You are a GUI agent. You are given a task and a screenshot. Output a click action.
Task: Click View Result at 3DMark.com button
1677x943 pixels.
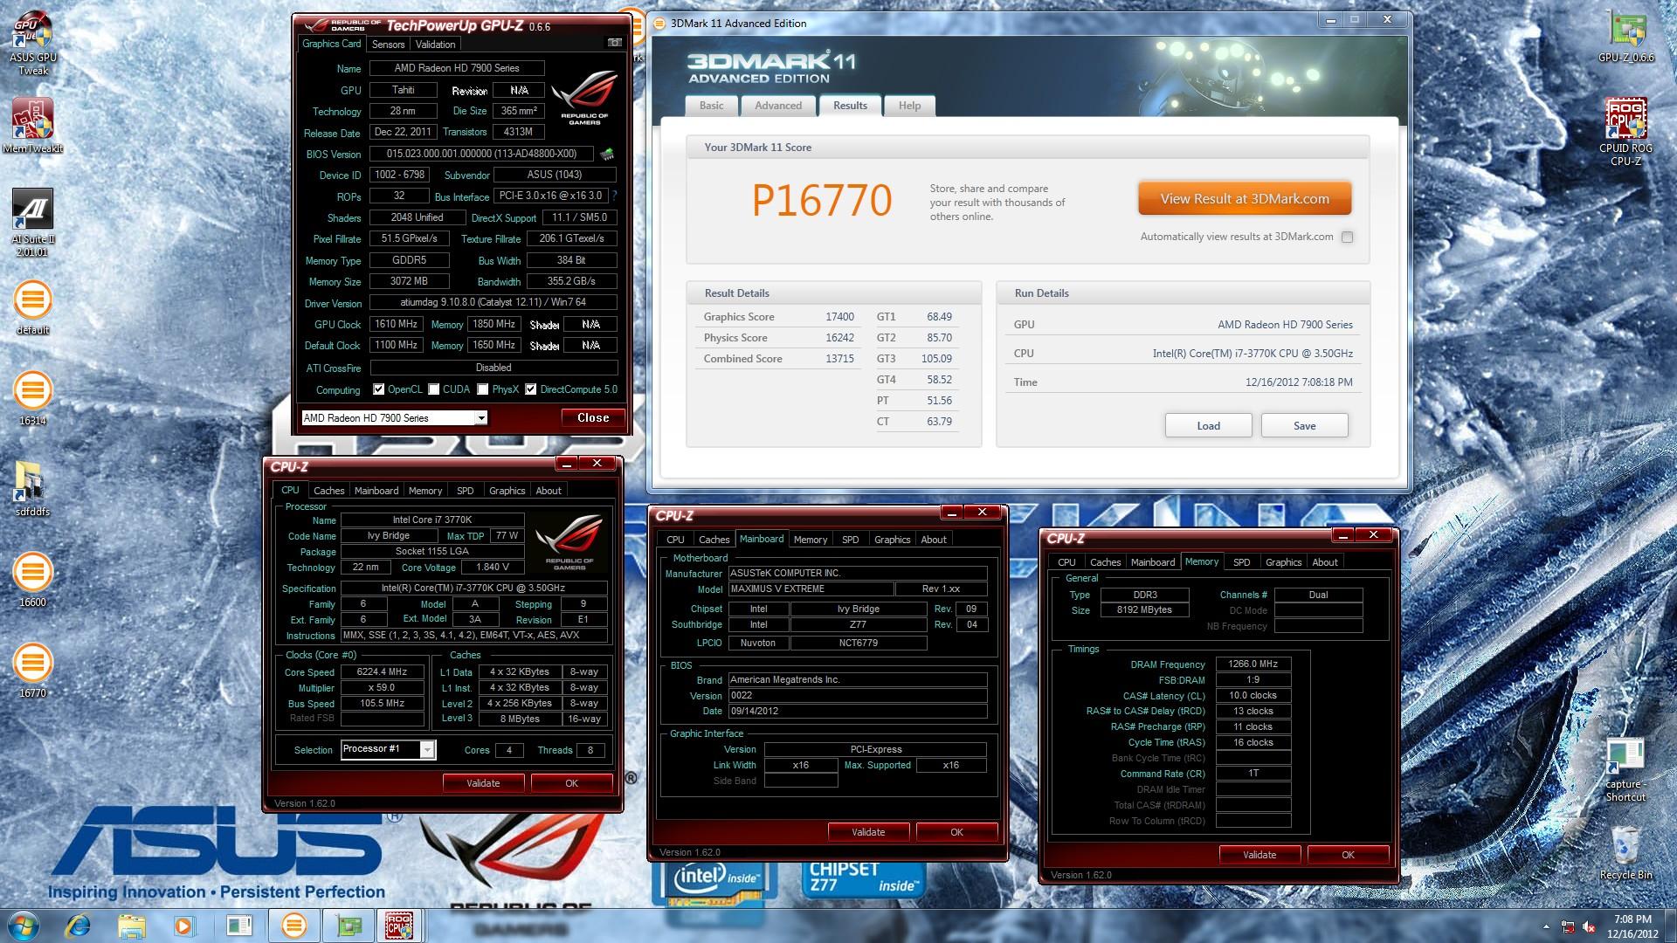[1245, 199]
